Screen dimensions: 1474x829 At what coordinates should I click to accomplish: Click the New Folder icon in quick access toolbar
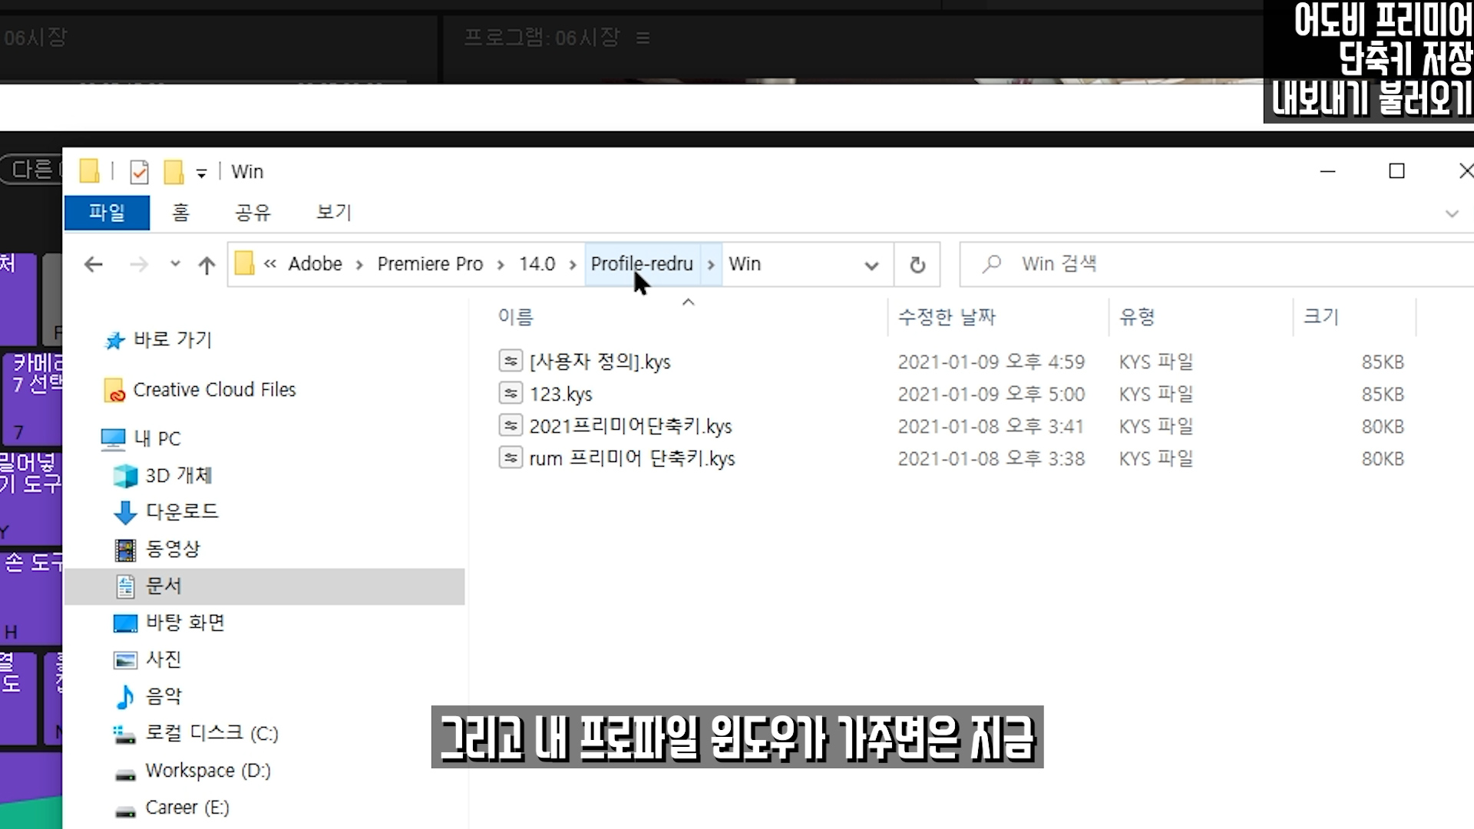pyautogui.click(x=174, y=172)
